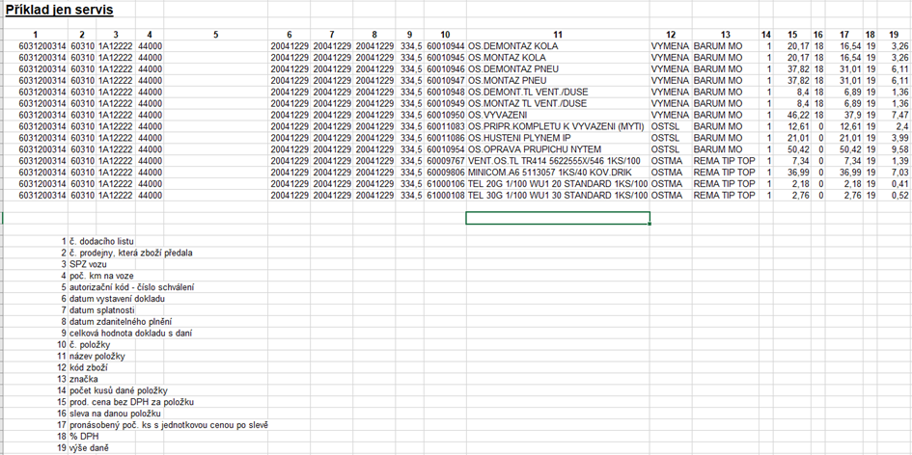The height and width of the screenshot is (455, 912).
Task: Click the title "Příklad jen servis"
Action: (58, 11)
